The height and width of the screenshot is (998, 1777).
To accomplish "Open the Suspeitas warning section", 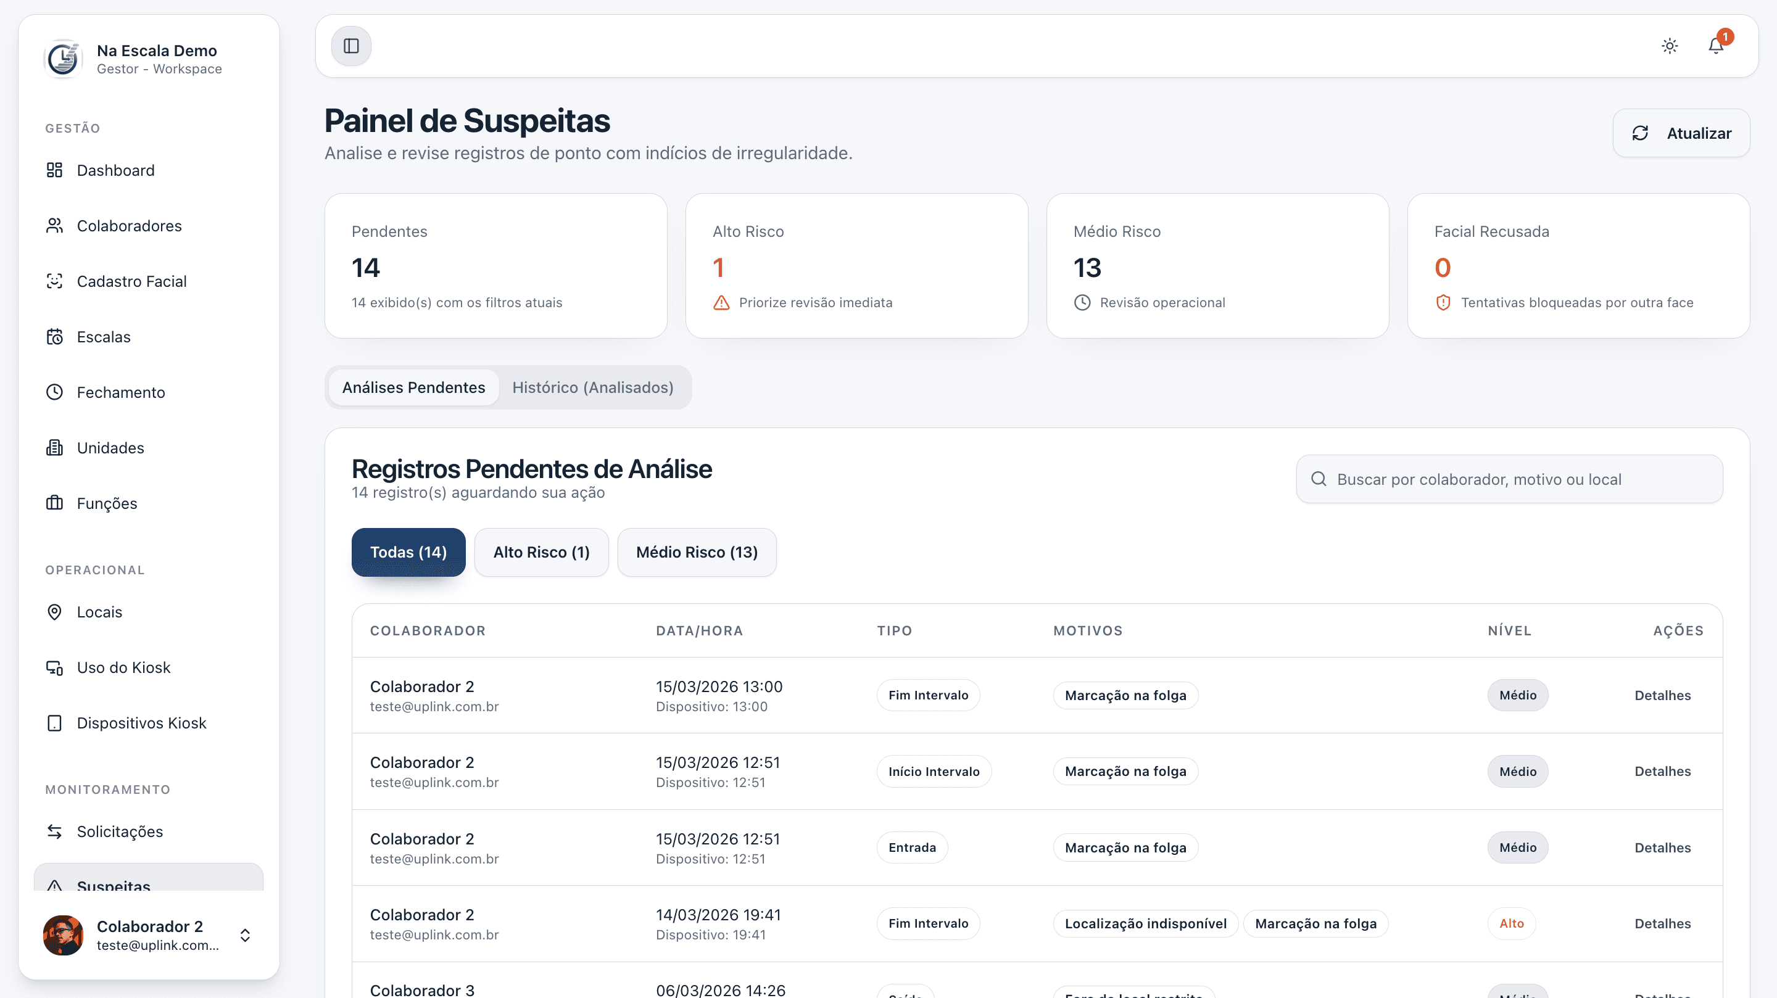I will tap(113, 886).
